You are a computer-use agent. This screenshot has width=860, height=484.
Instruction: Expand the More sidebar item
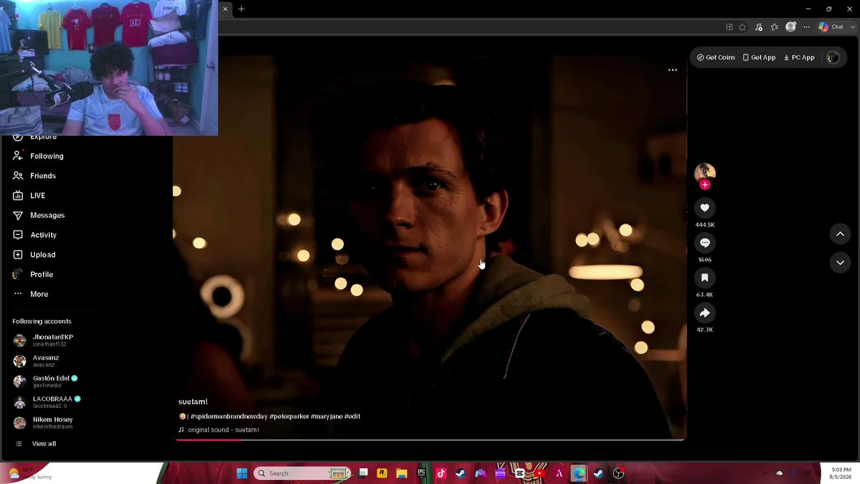pos(39,294)
